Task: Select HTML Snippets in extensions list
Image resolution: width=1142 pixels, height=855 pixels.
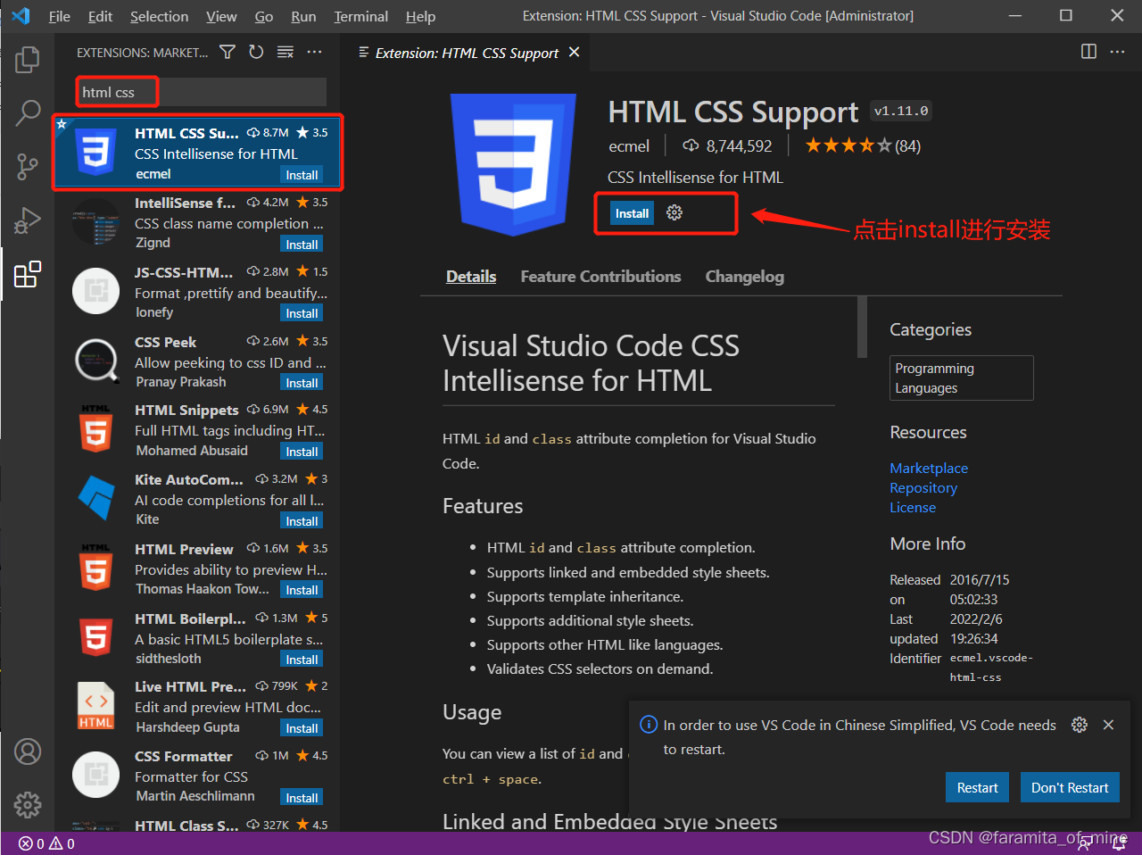Action: pyautogui.click(x=197, y=430)
